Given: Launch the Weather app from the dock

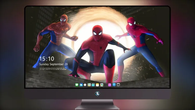Looking at the screenshot, I should coord(81,85).
